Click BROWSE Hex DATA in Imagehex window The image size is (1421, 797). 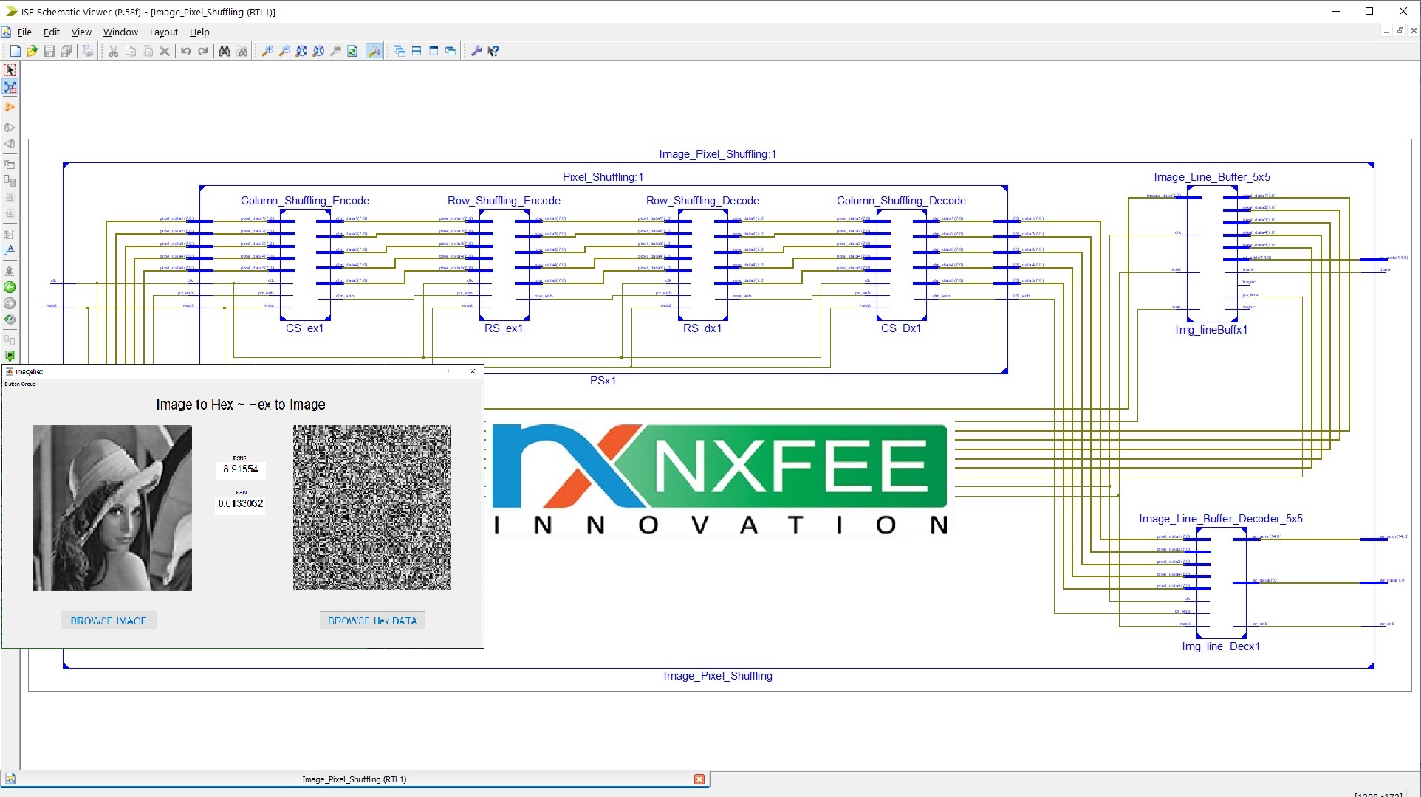click(x=372, y=621)
